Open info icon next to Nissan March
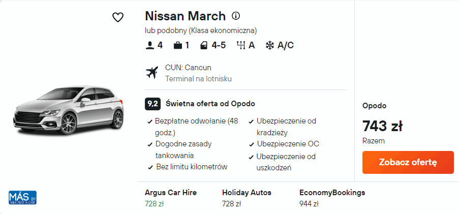The width and height of the screenshot is (459, 214). pos(236,16)
